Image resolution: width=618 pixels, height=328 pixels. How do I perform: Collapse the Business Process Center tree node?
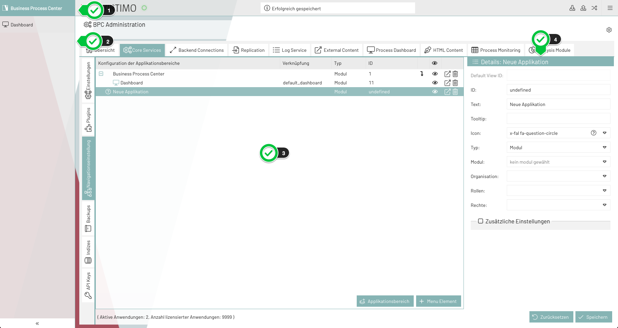coord(101,74)
